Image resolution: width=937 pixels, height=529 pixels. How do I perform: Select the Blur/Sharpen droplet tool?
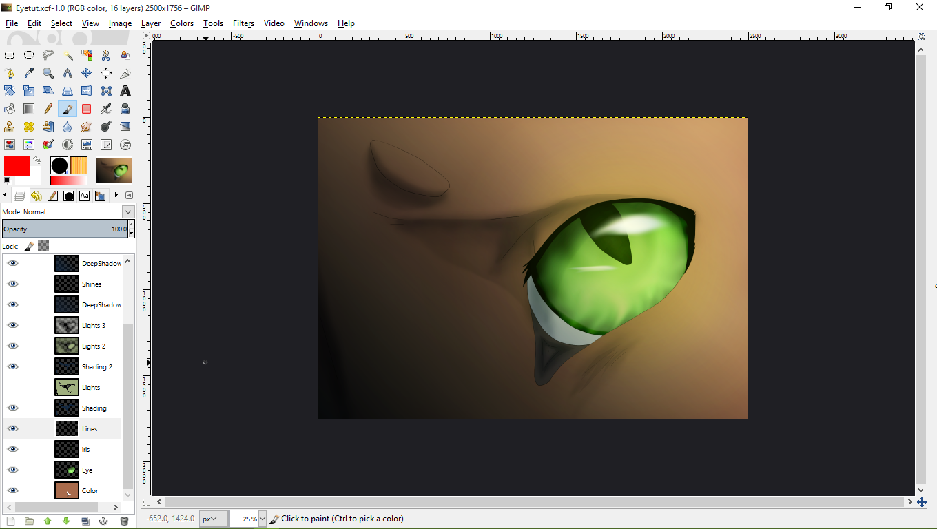(68, 127)
